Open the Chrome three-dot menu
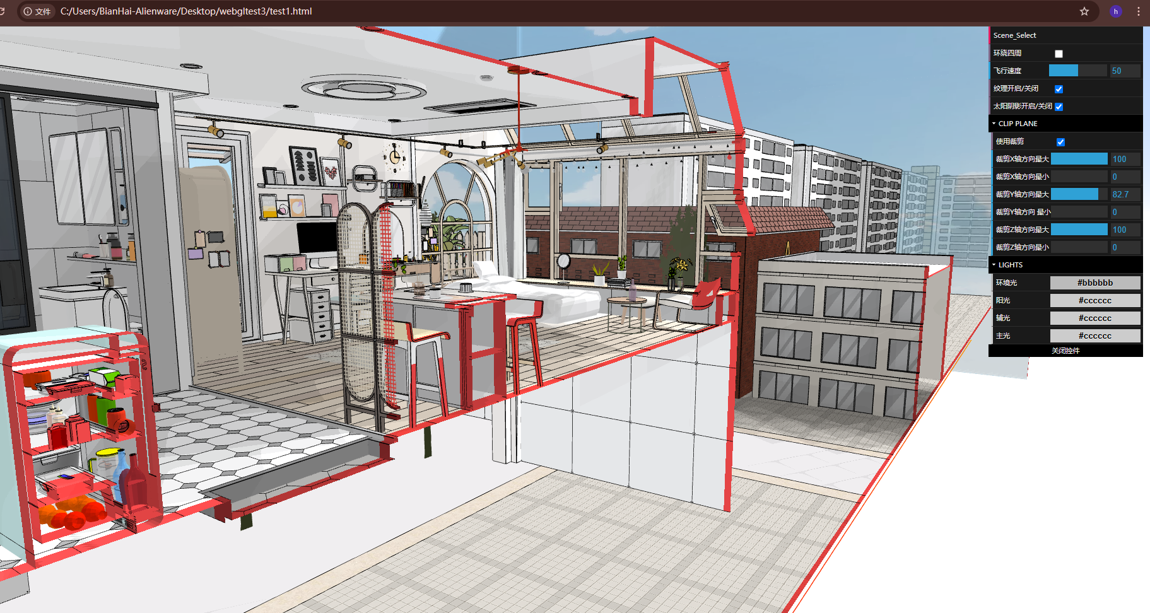This screenshot has height=613, width=1150. 1138,11
